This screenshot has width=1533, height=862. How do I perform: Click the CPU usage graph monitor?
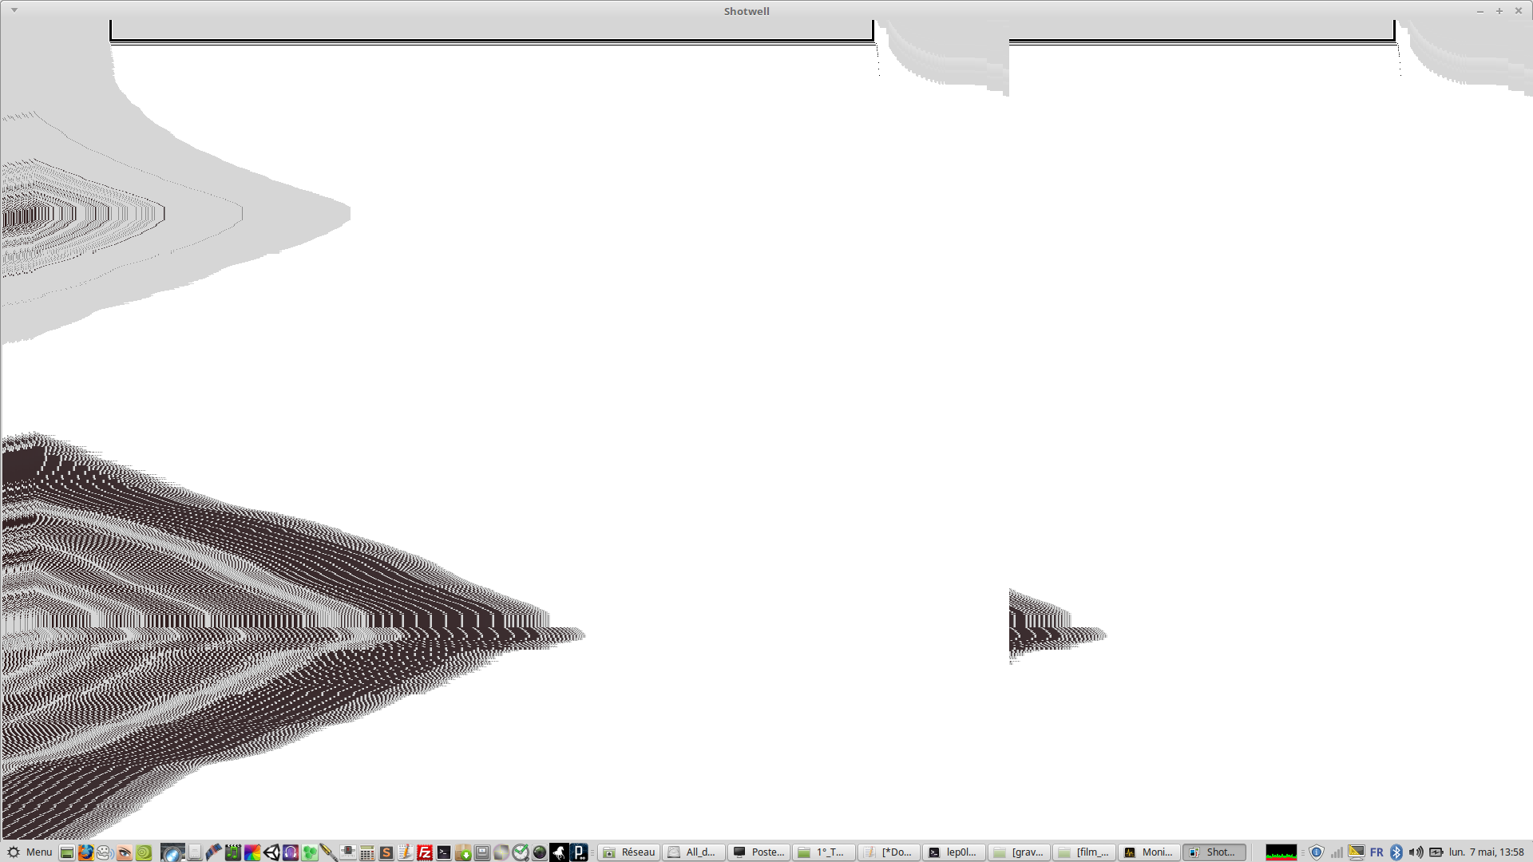tap(1281, 852)
